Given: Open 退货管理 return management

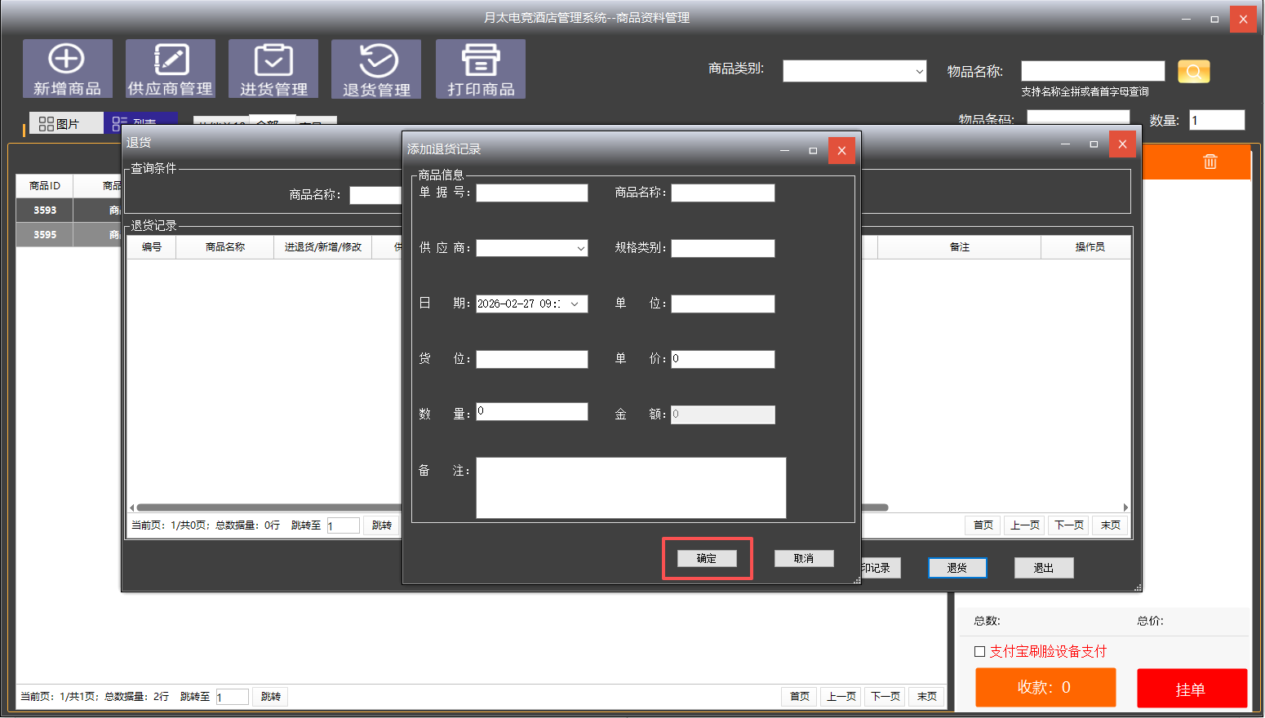Looking at the screenshot, I should (x=376, y=69).
